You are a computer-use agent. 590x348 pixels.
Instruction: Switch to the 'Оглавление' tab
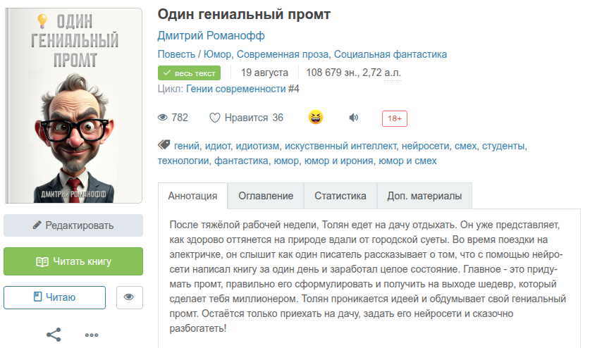click(265, 196)
